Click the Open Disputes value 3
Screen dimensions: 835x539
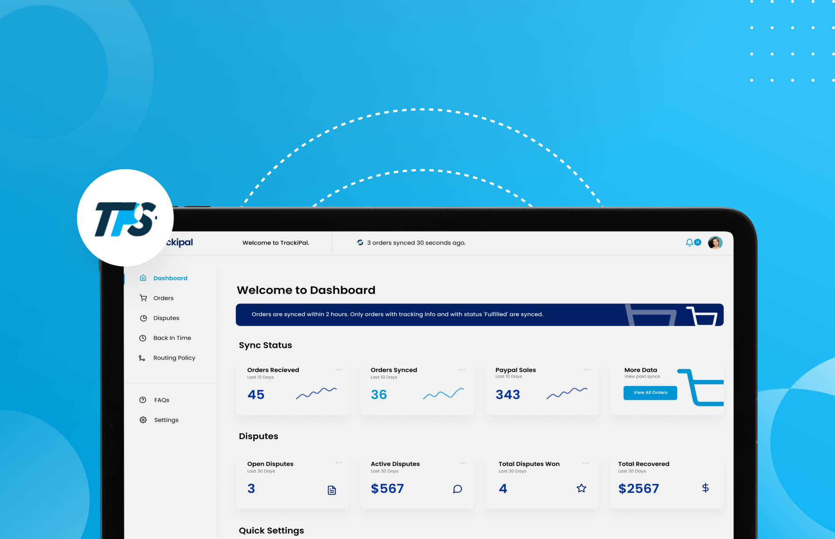coord(251,489)
